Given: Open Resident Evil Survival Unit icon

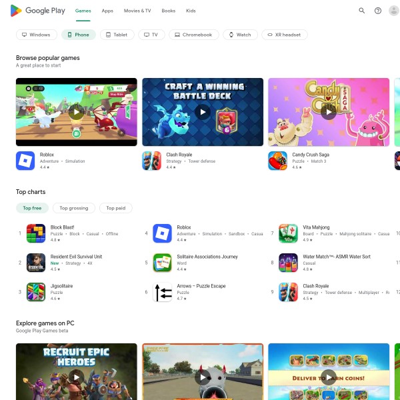Looking at the screenshot, I should click(36, 263).
